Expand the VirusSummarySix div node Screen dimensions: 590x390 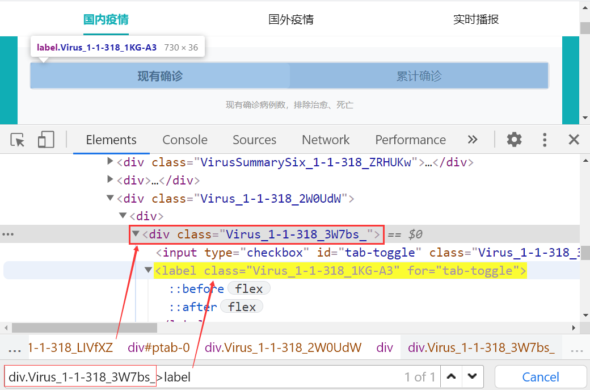[110, 161]
